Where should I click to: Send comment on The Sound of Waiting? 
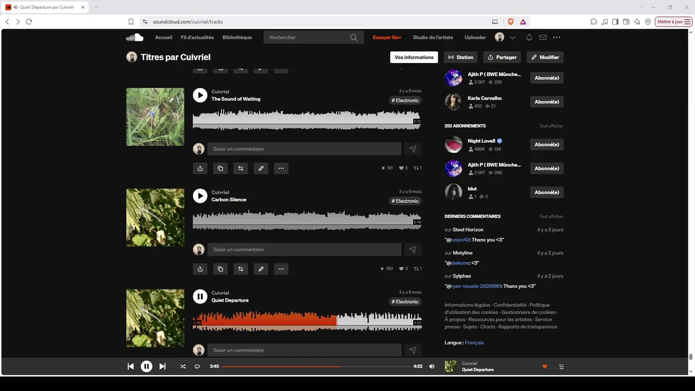pos(413,149)
